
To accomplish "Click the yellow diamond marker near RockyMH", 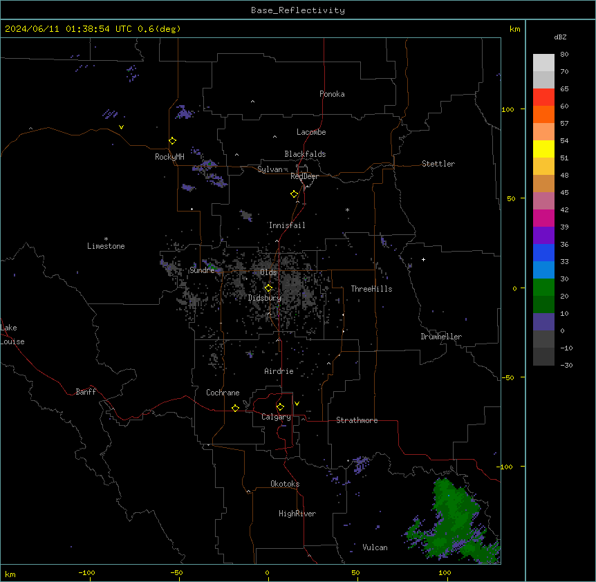I will click(x=173, y=140).
